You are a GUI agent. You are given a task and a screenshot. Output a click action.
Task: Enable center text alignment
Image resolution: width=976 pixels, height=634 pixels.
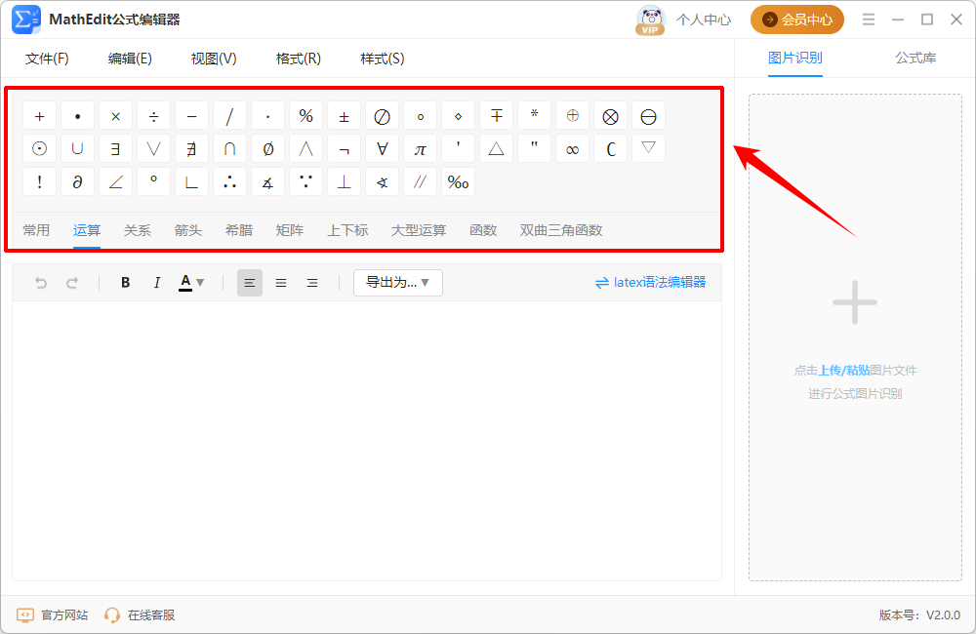[x=281, y=283]
